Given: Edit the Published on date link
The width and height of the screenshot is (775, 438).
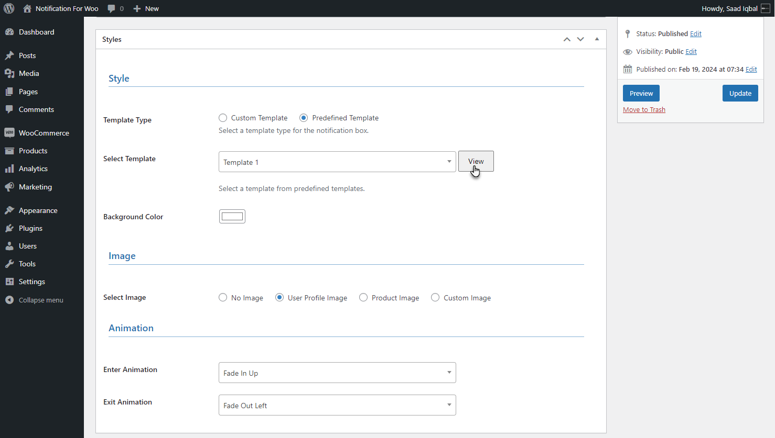Looking at the screenshot, I should pos(751,69).
